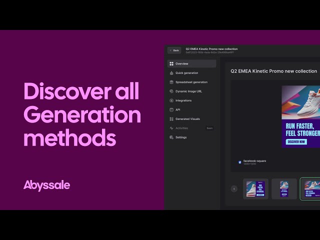Viewport: 320px width, 240px height.
Task: Click the 1200×1200 dimension text
Action: pos(249,163)
